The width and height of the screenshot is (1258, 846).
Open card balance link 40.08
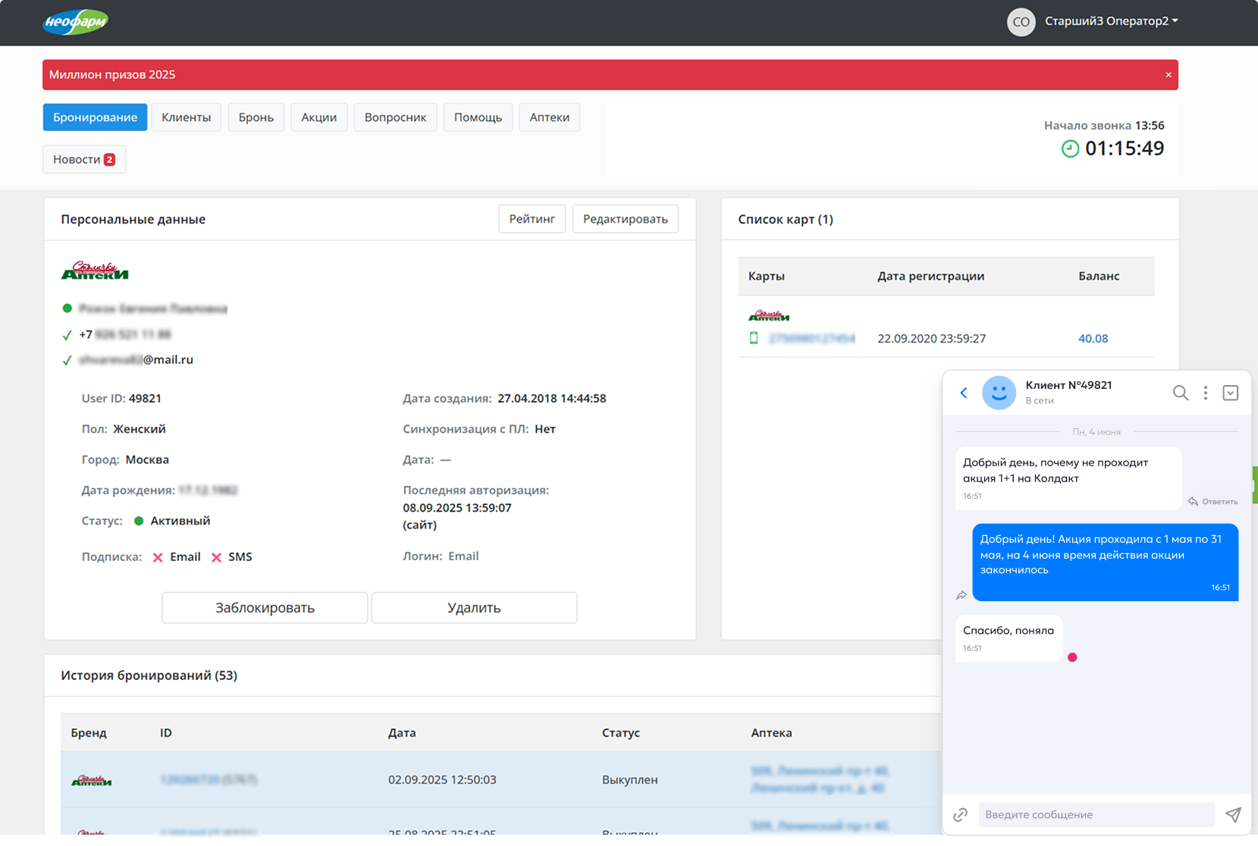coord(1093,339)
